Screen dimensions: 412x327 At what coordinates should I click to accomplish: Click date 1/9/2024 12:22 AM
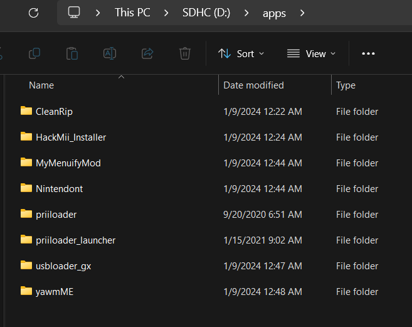(x=263, y=112)
